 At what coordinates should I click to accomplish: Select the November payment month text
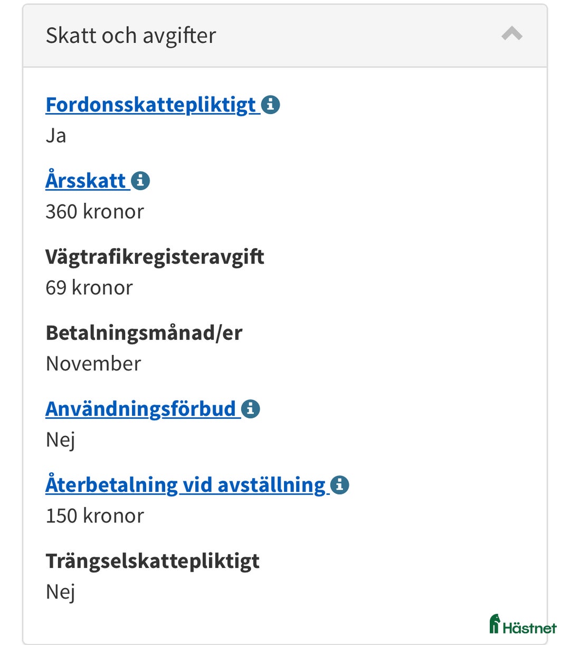pyautogui.click(x=93, y=364)
